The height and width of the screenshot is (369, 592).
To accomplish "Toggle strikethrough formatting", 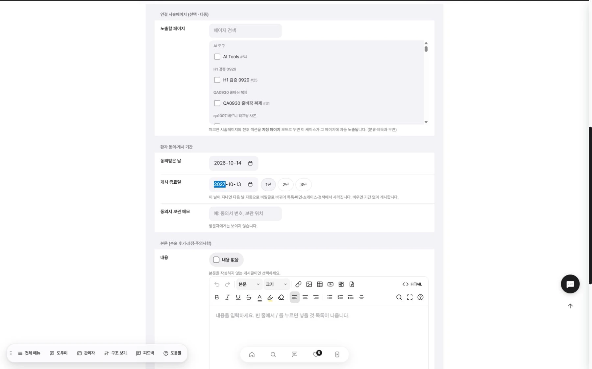I will [x=249, y=297].
